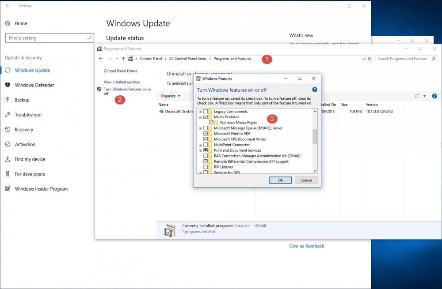Click Cancel in Windows Features dialog
442x289 pixels.
click(306, 180)
